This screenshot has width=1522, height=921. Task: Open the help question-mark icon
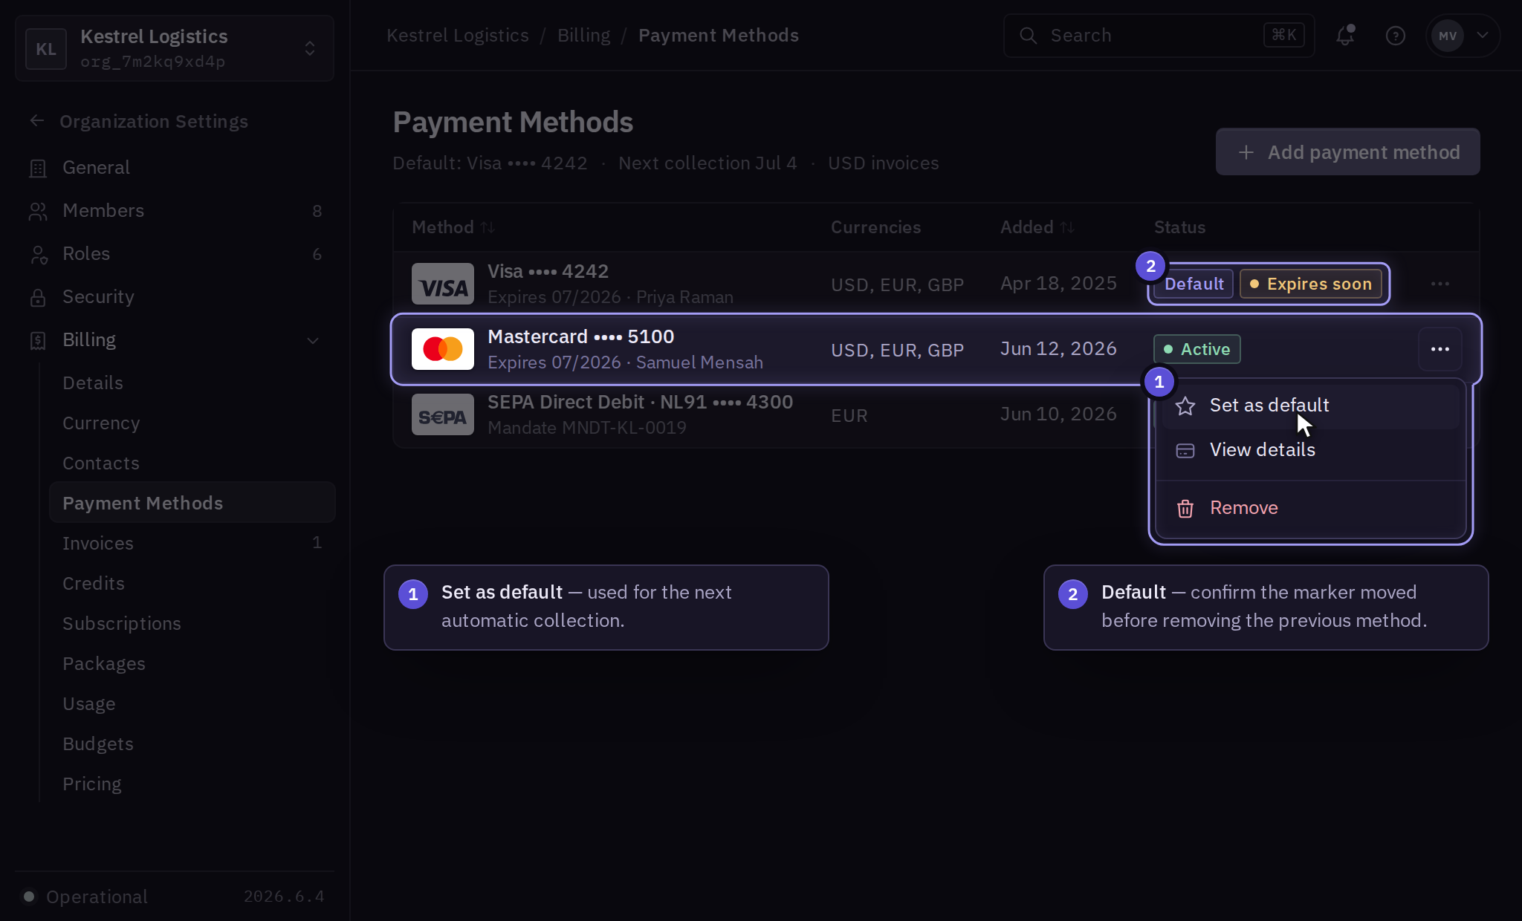click(x=1396, y=35)
